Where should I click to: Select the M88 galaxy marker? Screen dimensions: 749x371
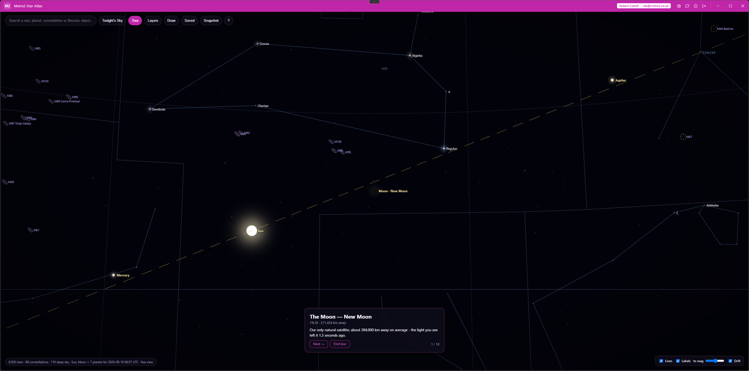pyautogui.click(x=4, y=95)
